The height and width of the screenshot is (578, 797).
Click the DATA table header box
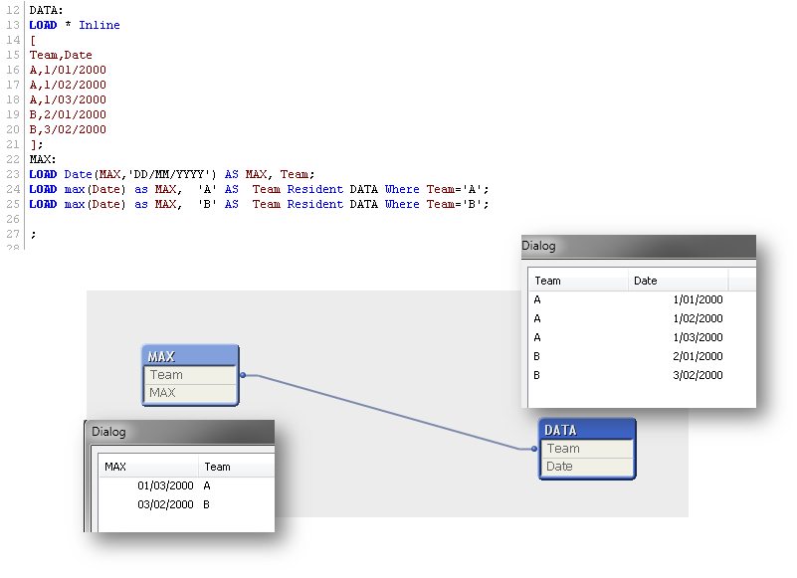586,430
